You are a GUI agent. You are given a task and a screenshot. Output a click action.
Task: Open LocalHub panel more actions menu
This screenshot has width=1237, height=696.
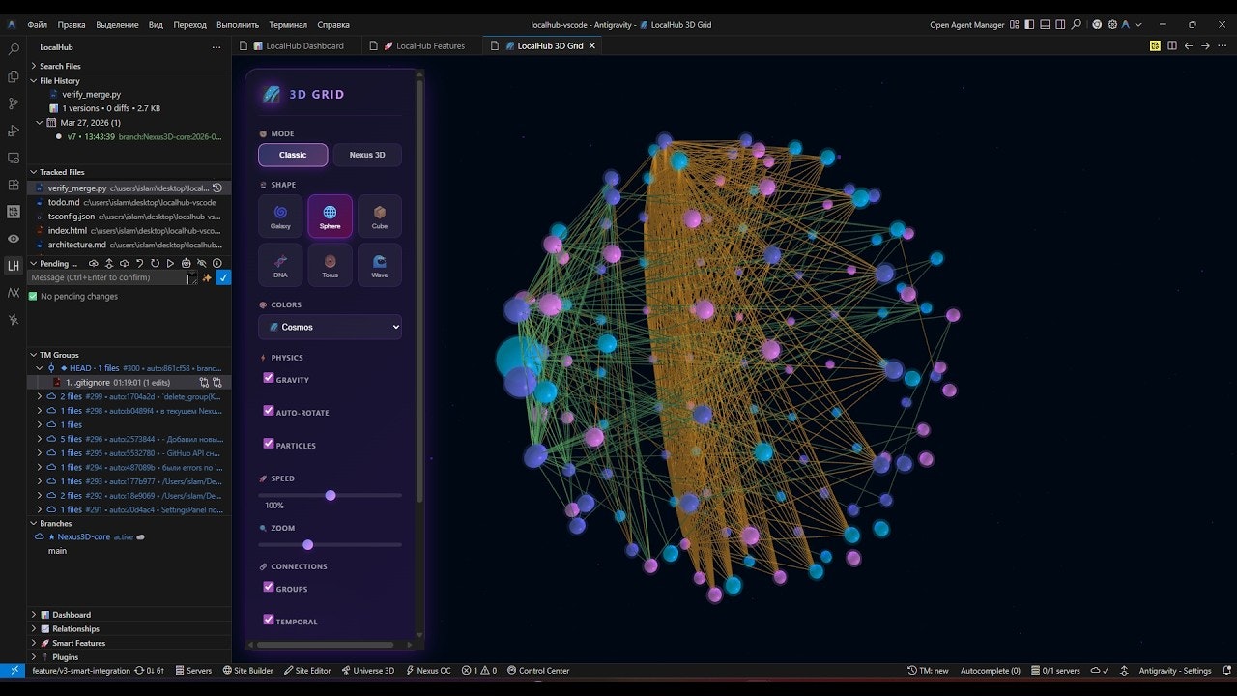point(216,47)
